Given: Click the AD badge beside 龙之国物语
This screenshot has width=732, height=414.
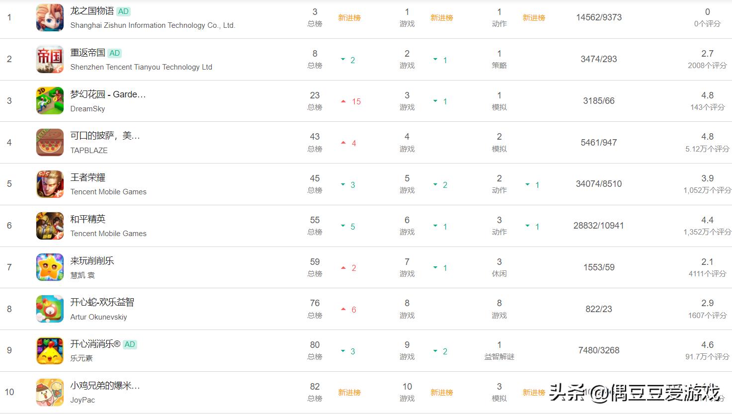Looking at the screenshot, I should (124, 11).
